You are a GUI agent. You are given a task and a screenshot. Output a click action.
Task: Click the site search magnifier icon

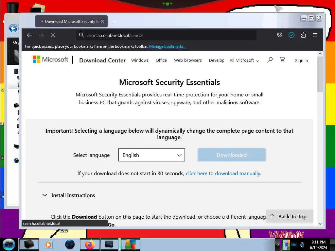click(270, 59)
